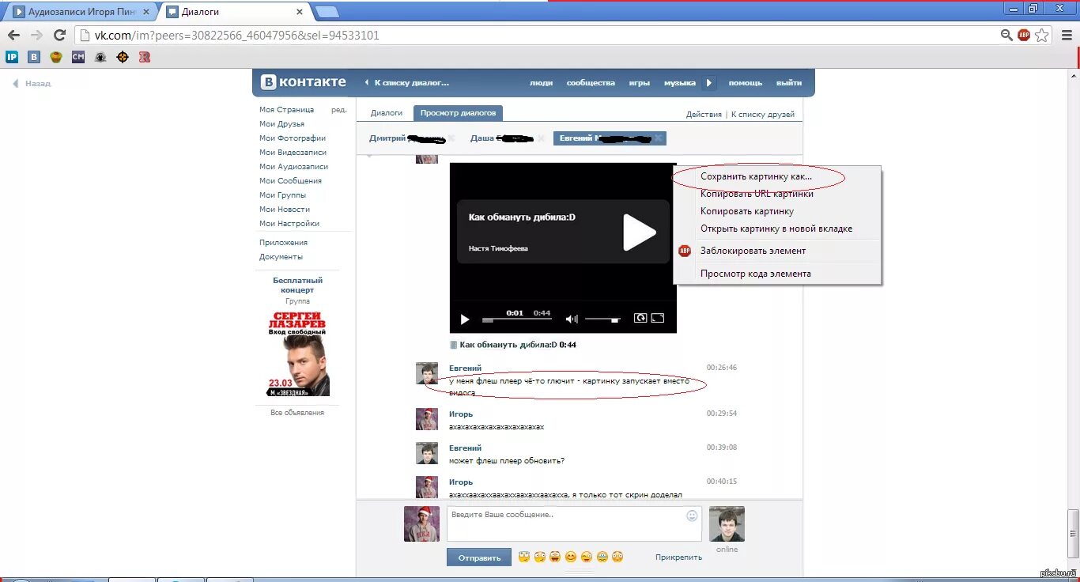The width and height of the screenshot is (1080, 582).
Task: Bookmark this page with the star icon
Action: (1042, 36)
